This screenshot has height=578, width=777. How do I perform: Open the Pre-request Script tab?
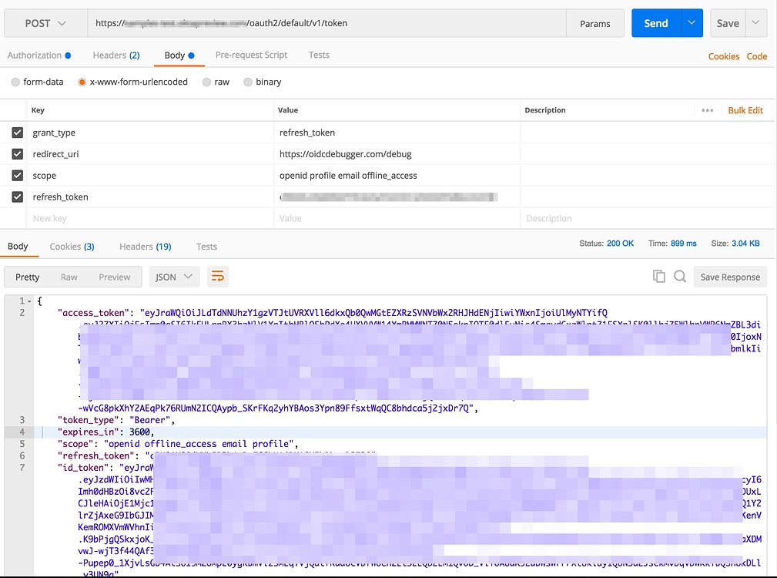pos(250,55)
